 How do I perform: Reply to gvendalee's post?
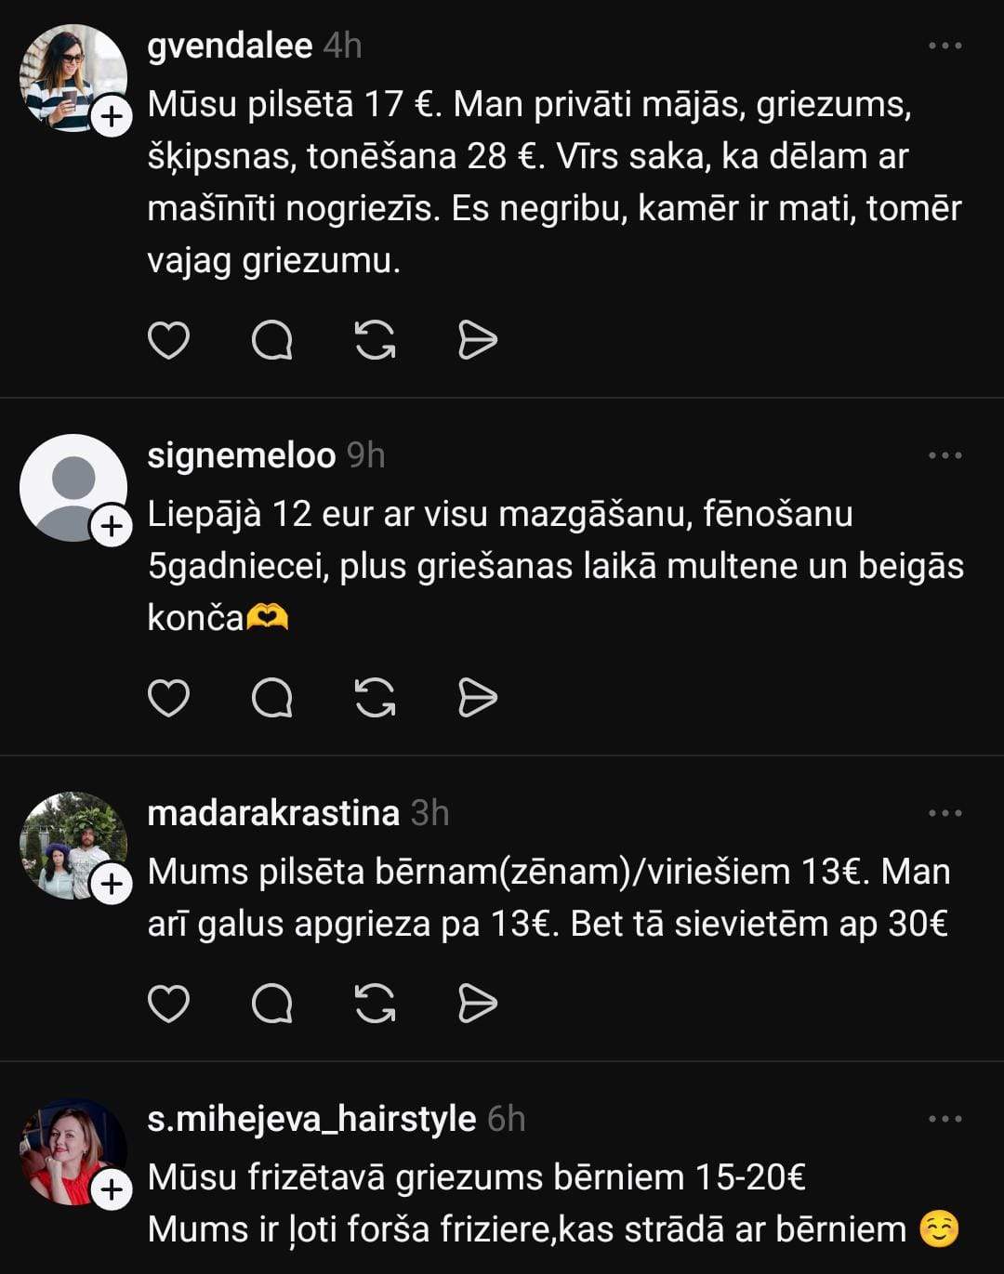pyautogui.click(x=272, y=340)
